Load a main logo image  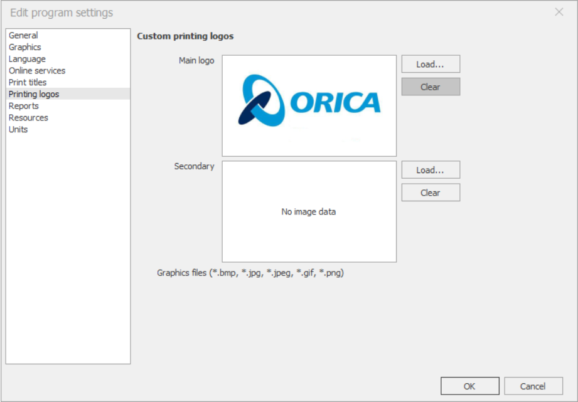(431, 64)
